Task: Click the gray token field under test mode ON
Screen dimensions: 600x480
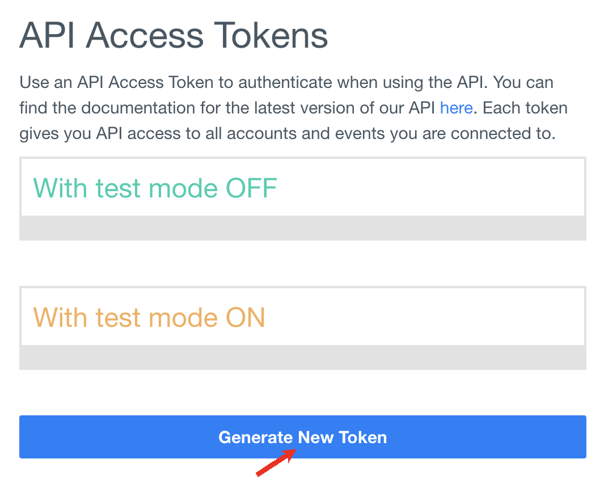Action: tap(302, 357)
